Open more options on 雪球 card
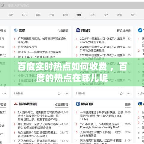Screen dimensions: 144x144 pos(66,94)
